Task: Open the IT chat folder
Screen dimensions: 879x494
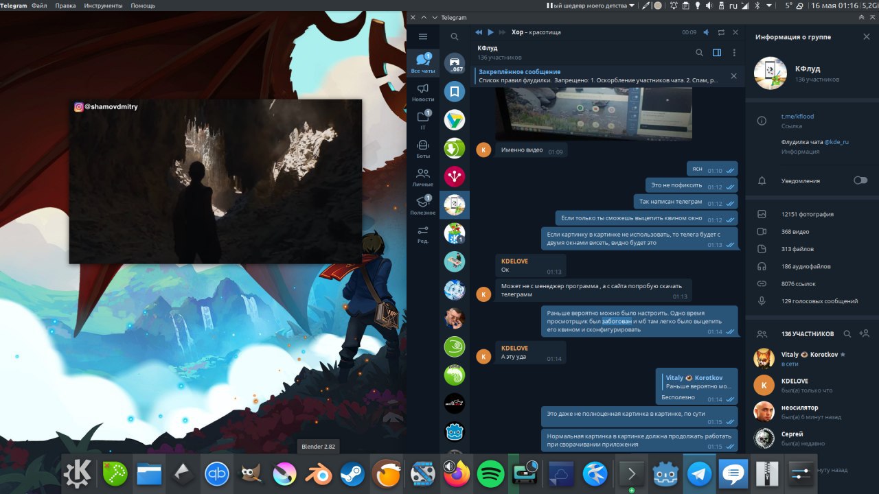Action: click(x=423, y=121)
